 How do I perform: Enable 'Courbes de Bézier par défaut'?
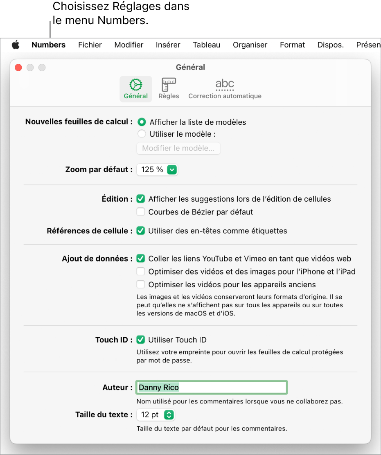click(141, 212)
